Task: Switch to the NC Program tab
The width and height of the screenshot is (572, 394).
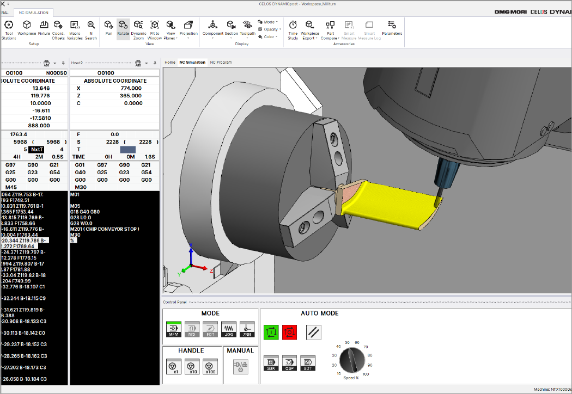Action: click(x=221, y=63)
